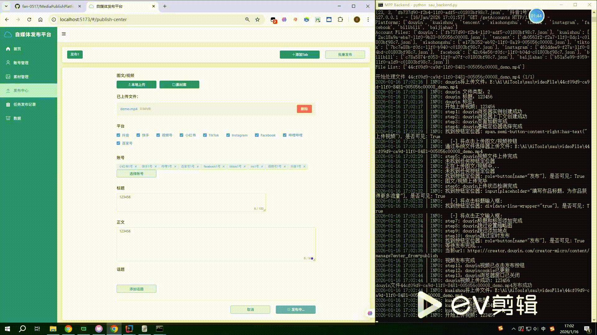
Task: Open the browser extensions puzzle icon
Action: click(340, 20)
